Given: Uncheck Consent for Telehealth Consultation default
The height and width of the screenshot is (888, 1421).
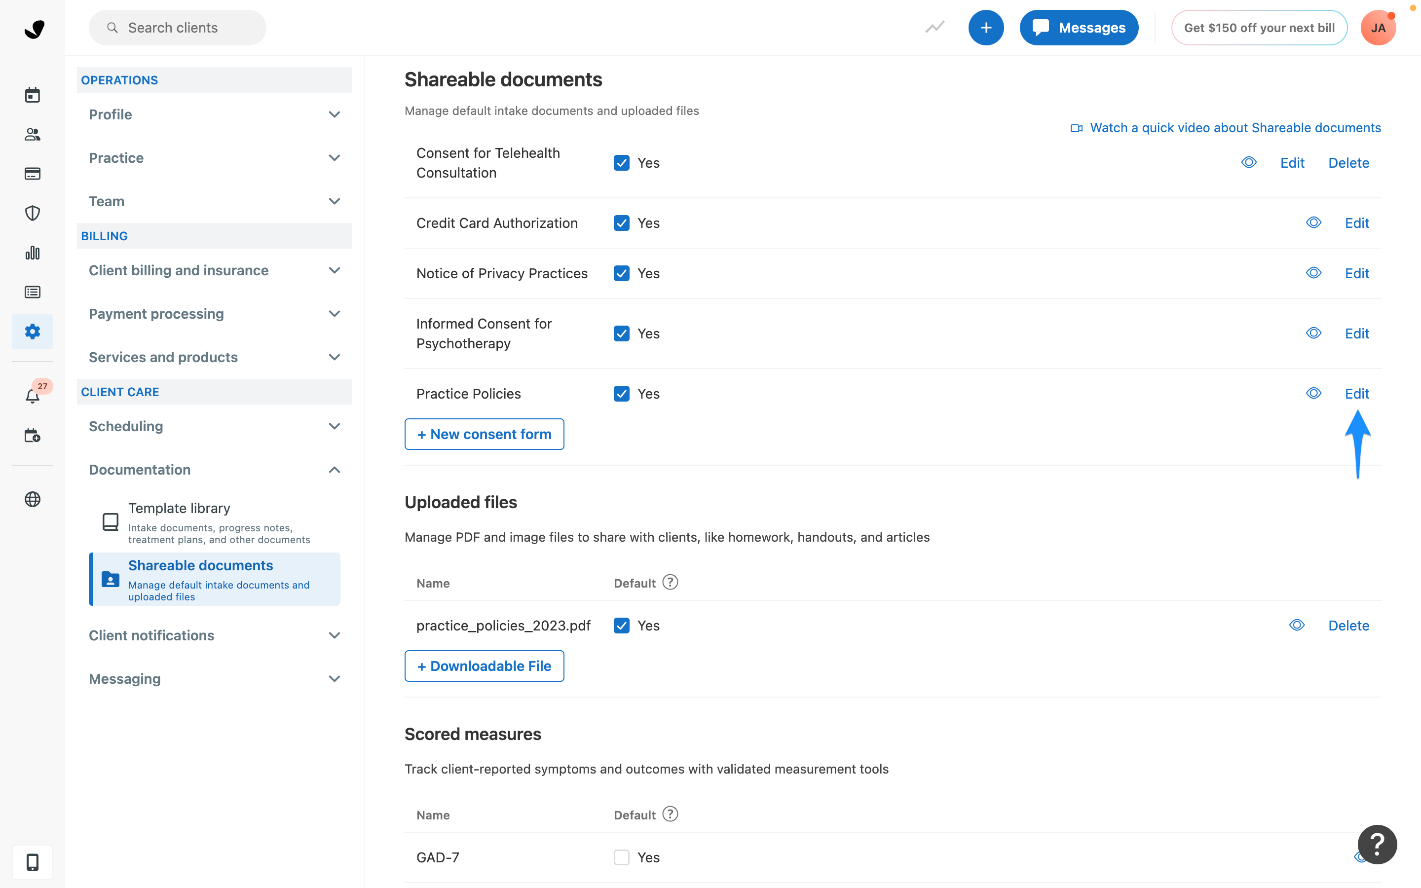Looking at the screenshot, I should tap(621, 163).
